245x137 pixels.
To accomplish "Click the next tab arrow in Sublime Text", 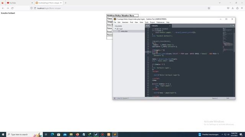I will tap(148, 26).
